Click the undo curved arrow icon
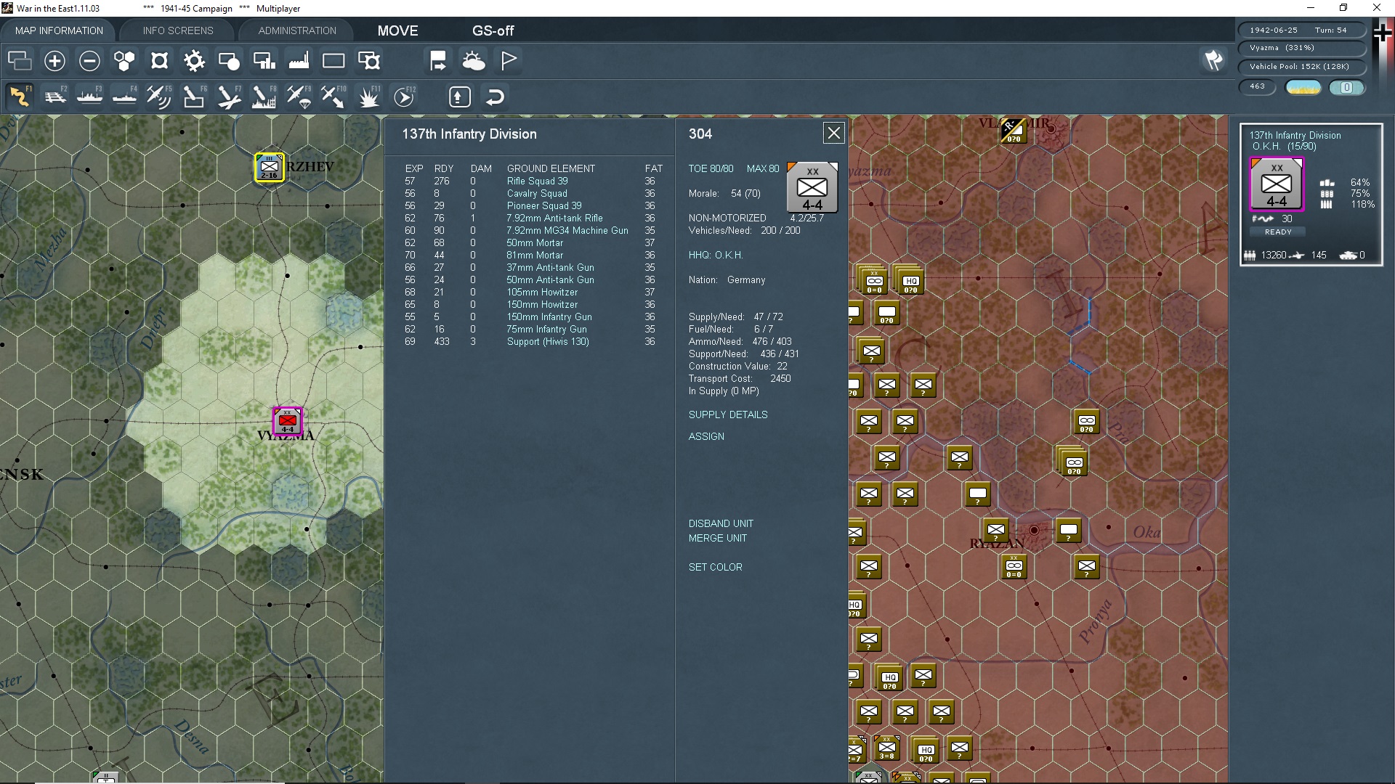1395x784 pixels. tap(495, 97)
